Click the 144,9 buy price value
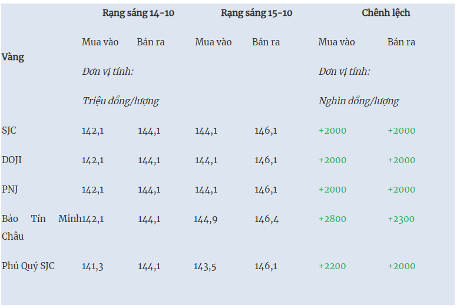This screenshot has height=308, width=457. coord(206,219)
